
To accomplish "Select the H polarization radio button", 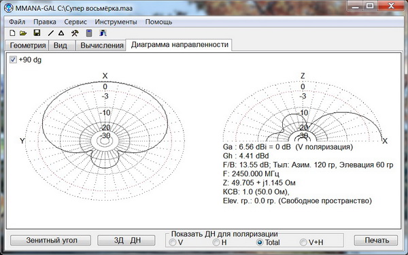I will click(x=216, y=243).
